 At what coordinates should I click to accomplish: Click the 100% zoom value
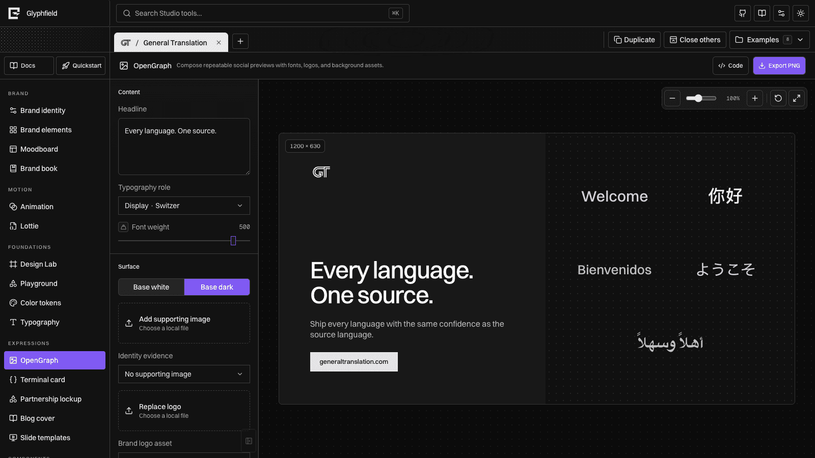[733, 99]
